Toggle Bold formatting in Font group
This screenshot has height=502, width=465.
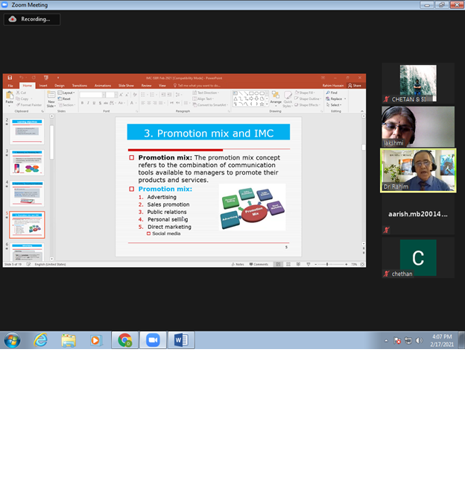[82, 103]
